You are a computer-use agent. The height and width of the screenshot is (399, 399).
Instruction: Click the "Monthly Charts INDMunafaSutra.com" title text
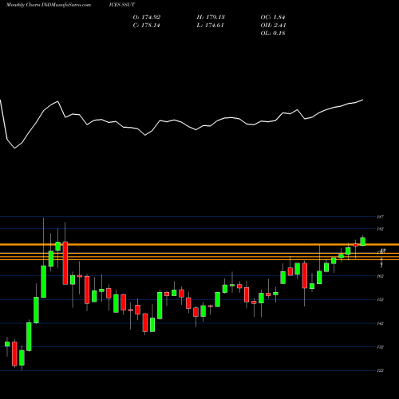tap(49, 5)
